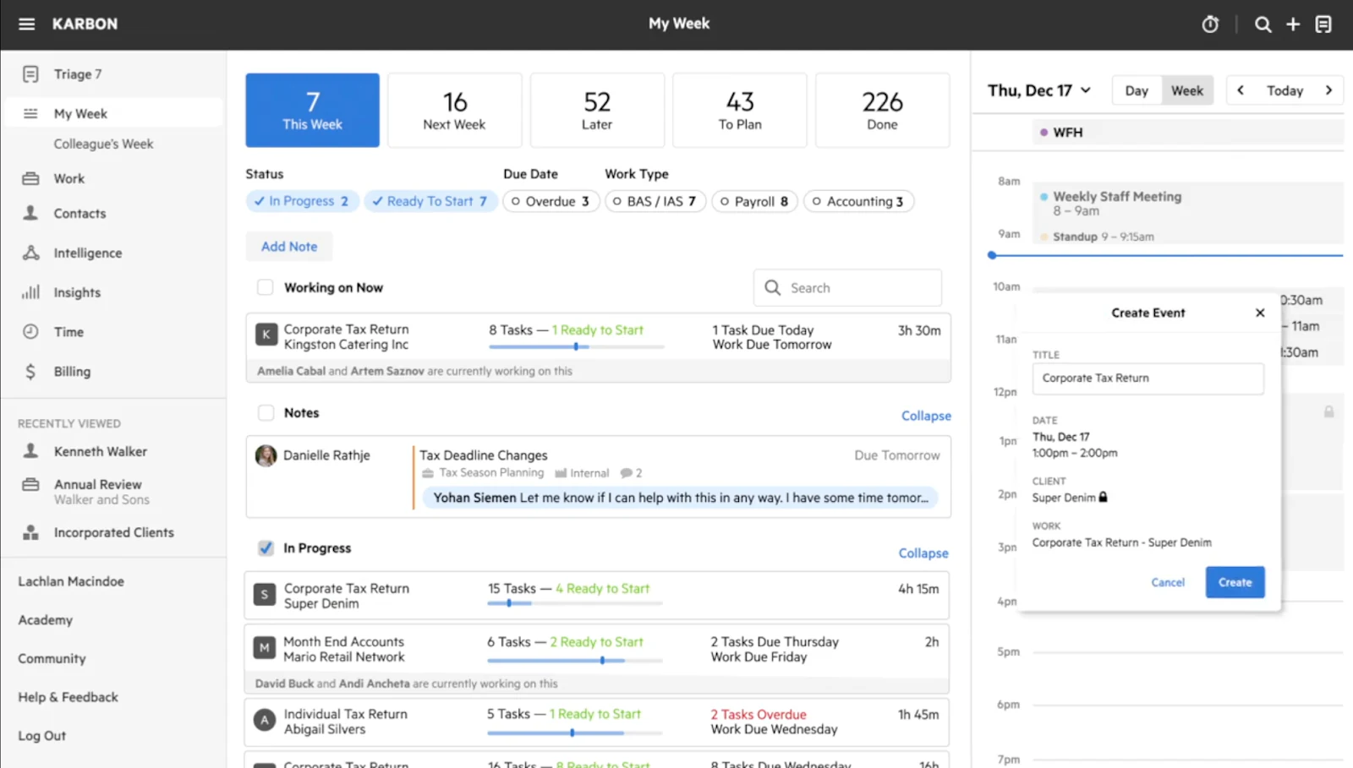Click Kenneth Walker's person icon
The width and height of the screenshot is (1353, 768).
tap(30, 451)
